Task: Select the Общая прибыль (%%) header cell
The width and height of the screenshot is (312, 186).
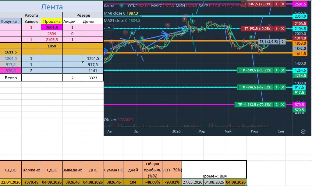Action: coord(153,170)
